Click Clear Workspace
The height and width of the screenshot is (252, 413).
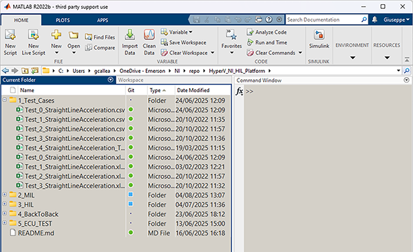184,53
